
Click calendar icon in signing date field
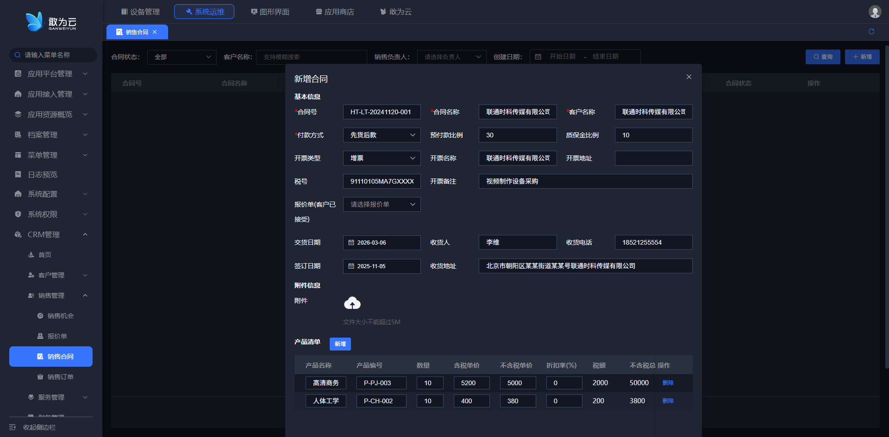click(x=351, y=266)
